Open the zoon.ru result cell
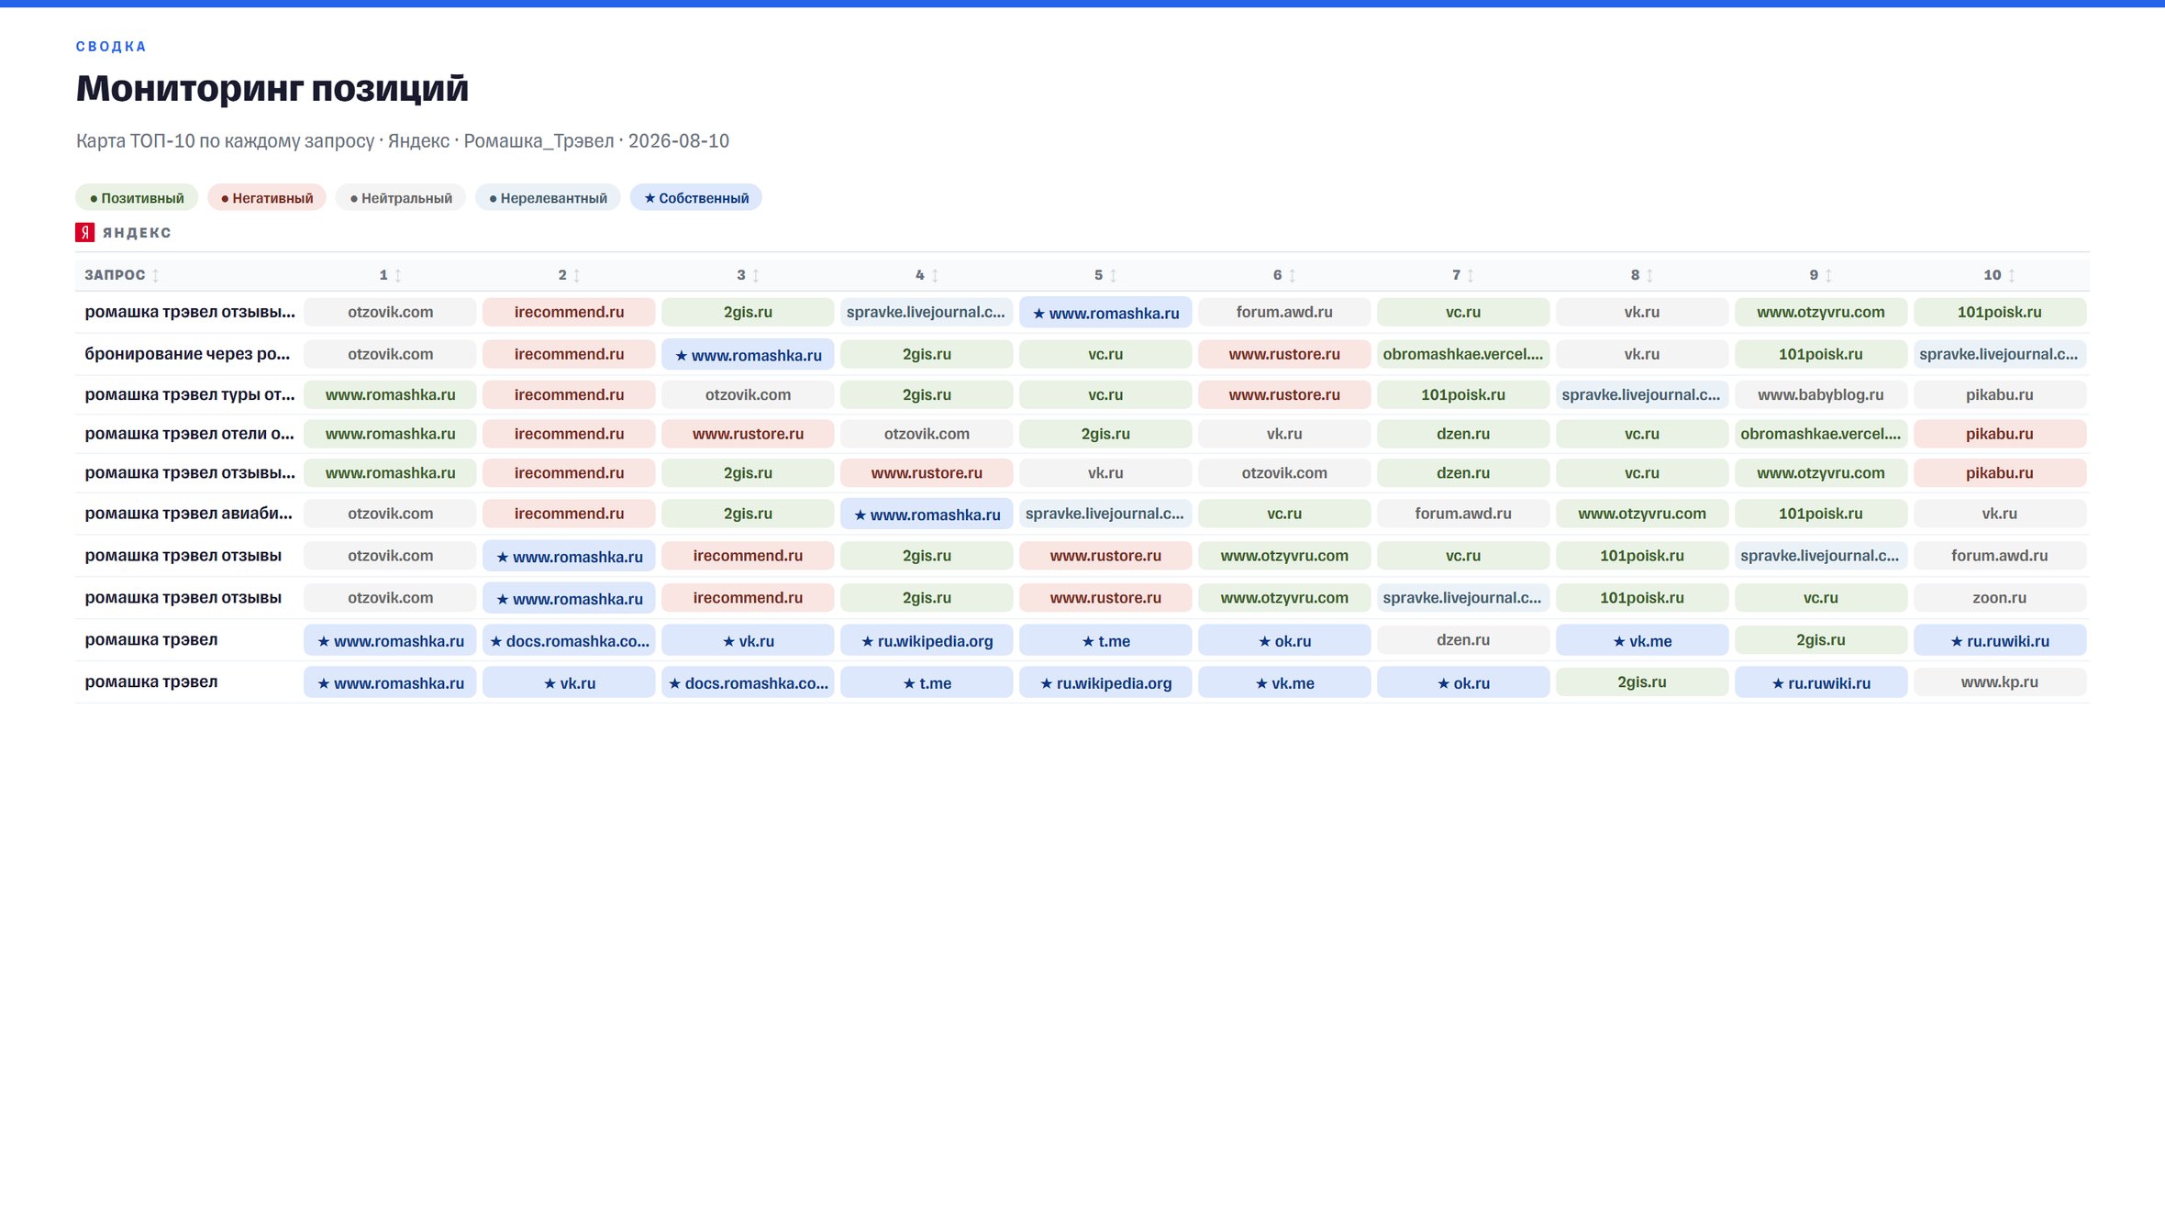This screenshot has width=2165, height=1218. point(2000,598)
